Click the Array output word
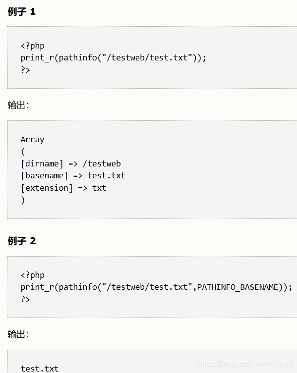Viewport: 297px width, 373px height. coord(32,140)
